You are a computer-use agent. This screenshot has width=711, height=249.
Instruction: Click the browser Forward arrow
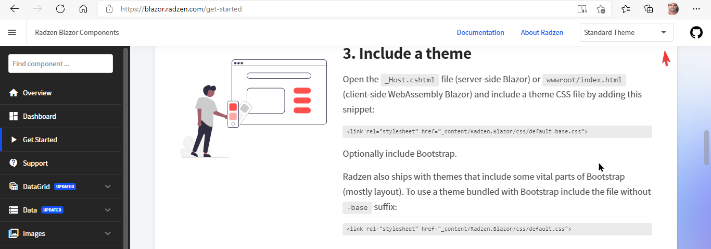point(37,9)
